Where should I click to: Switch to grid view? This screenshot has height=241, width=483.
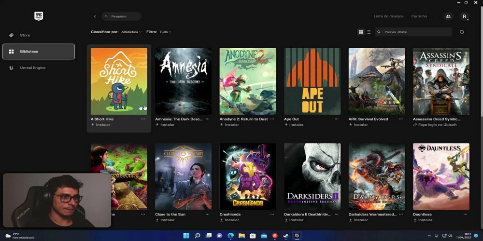[361, 32]
